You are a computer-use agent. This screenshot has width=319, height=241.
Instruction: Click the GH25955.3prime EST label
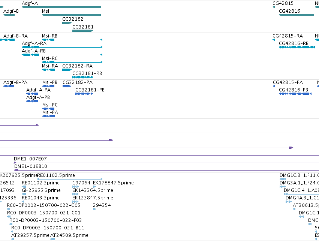click(41, 190)
